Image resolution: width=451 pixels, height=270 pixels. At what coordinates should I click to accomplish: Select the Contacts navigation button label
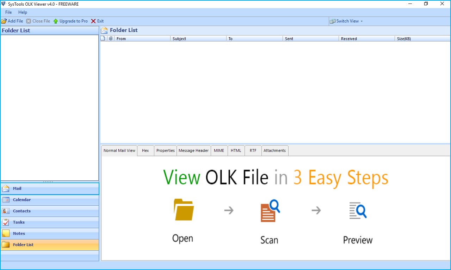click(x=22, y=211)
